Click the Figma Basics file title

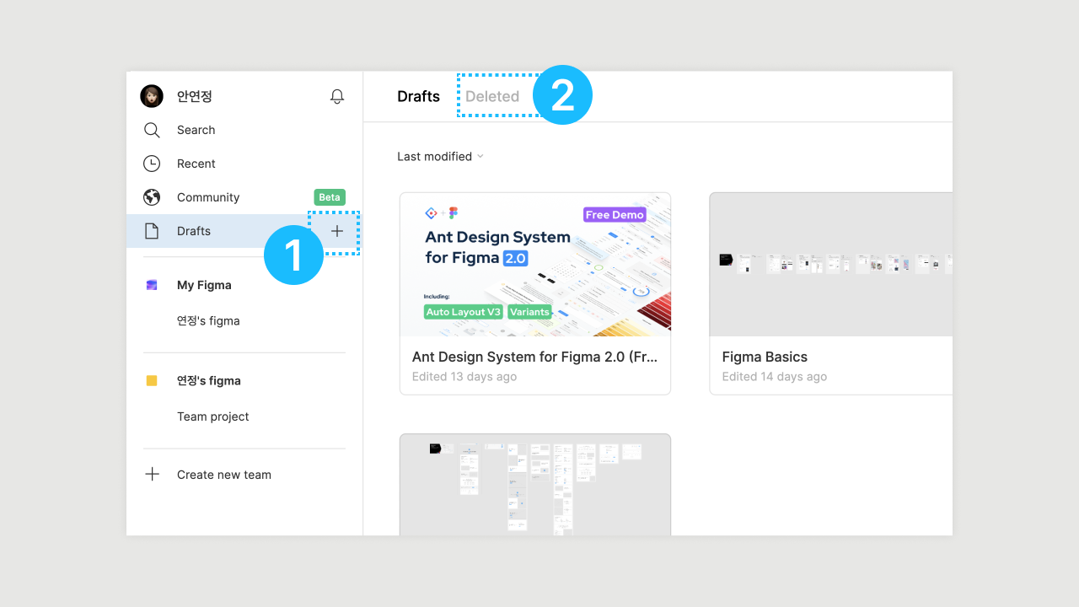tap(765, 357)
